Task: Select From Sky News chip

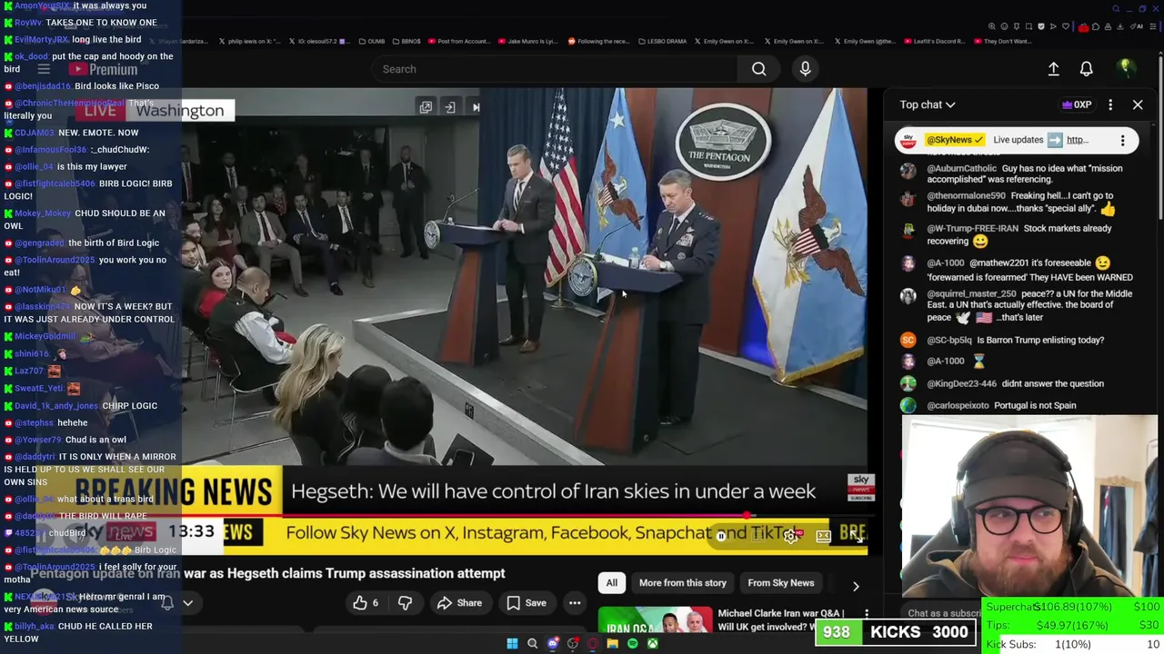Action: [x=781, y=583]
